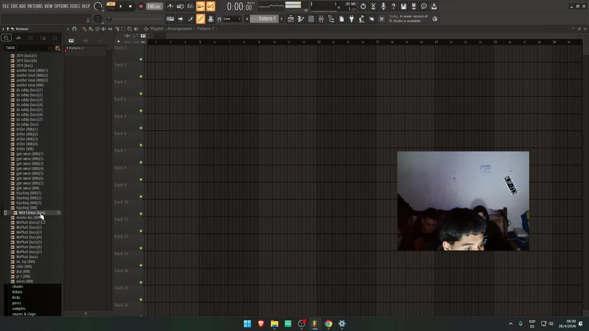The image size is (589, 331).
Task: Select the playlist slice tool
Action: coord(116,29)
